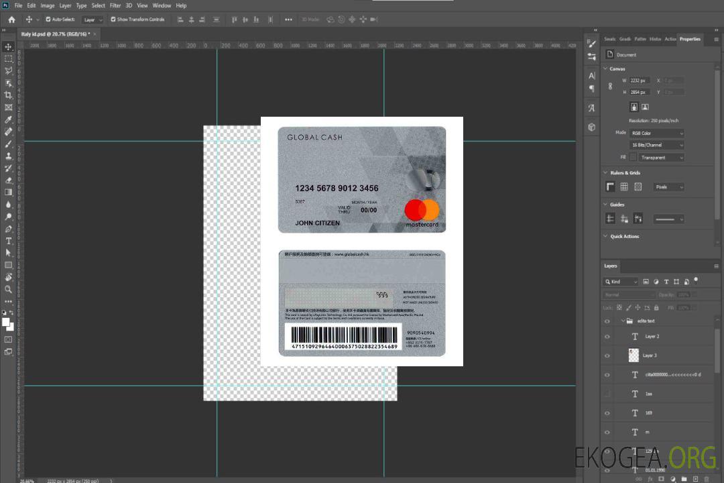Open the Filter menu

pos(115,5)
